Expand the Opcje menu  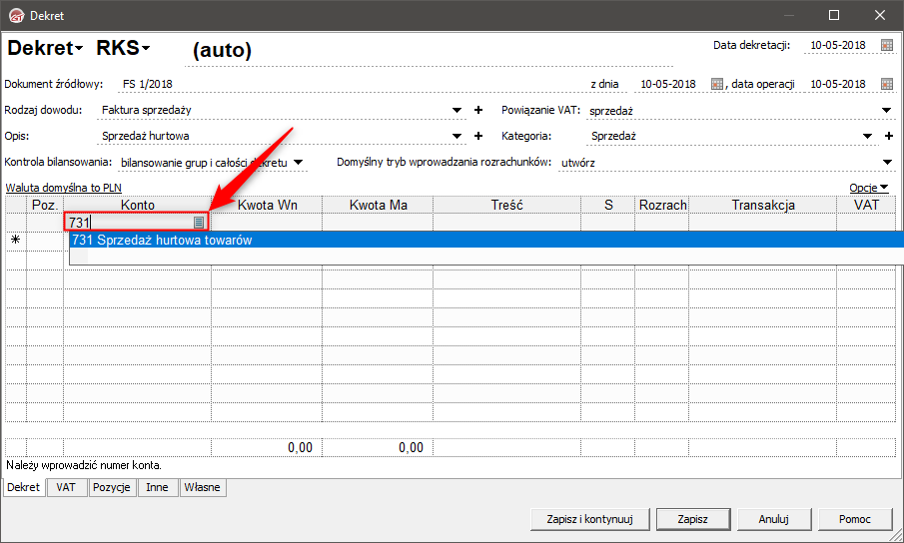869,188
